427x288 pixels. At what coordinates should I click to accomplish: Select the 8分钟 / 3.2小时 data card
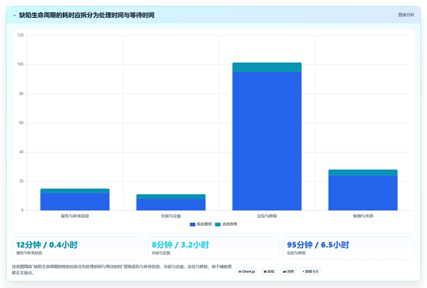[x=213, y=248]
